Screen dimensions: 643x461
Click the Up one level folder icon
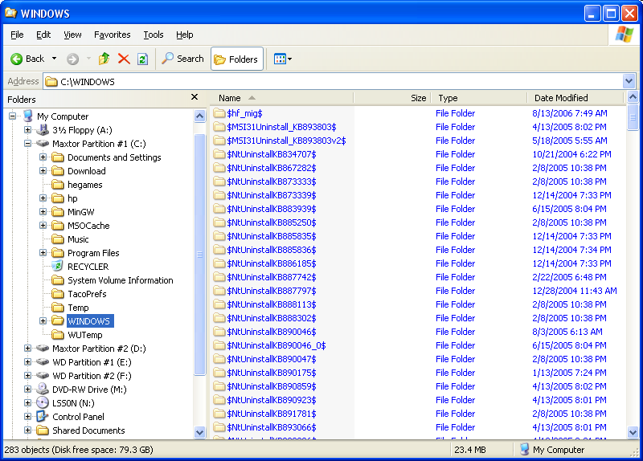click(104, 59)
